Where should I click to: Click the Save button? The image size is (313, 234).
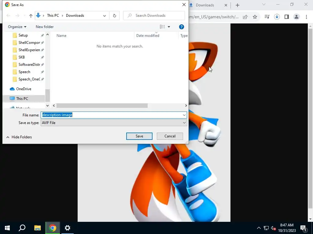coord(139,136)
